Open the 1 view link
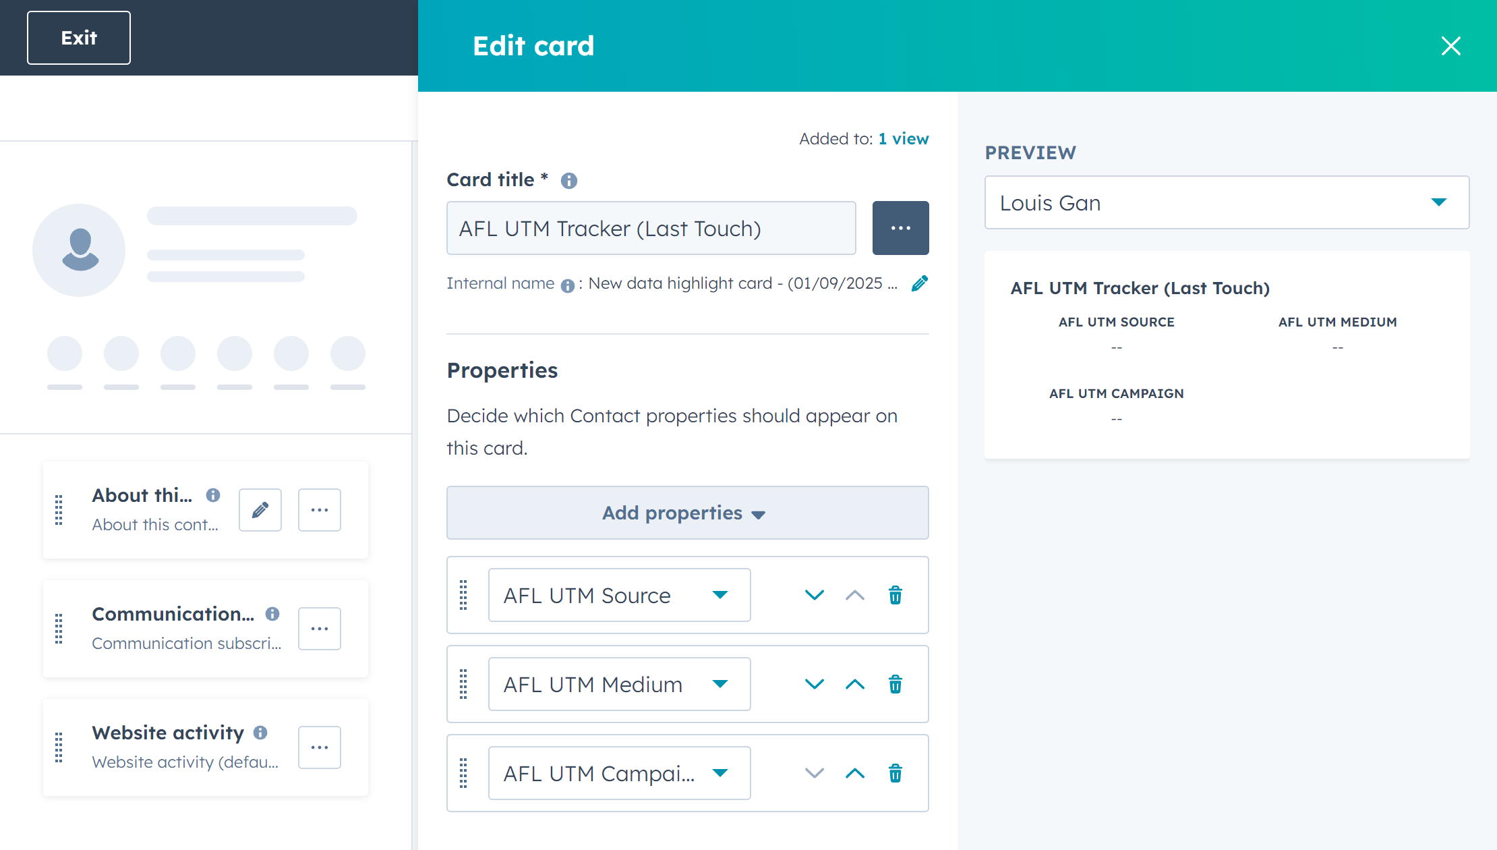This screenshot has width=1497, height=850. pos(904,139)
